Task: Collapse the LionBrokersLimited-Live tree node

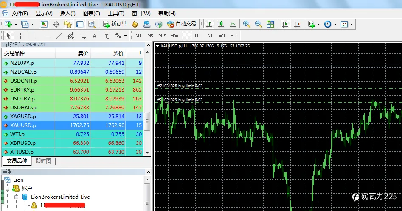Action: click(x=16, y=197)
